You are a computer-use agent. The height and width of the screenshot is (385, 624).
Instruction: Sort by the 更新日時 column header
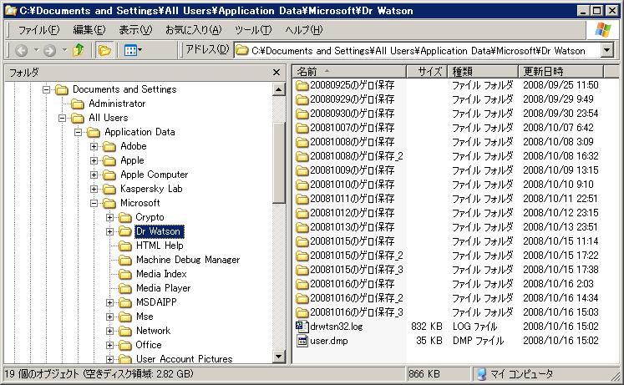(x=561, y=72)
